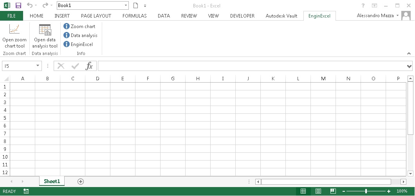The height and width of the screenshot is (196, 415).
Task: Click zoom in plus button
Action: click(x=389, y=191)
